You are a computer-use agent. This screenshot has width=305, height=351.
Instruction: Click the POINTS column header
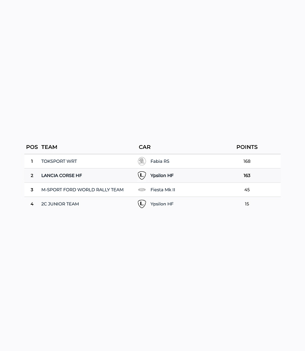[247, 147]
